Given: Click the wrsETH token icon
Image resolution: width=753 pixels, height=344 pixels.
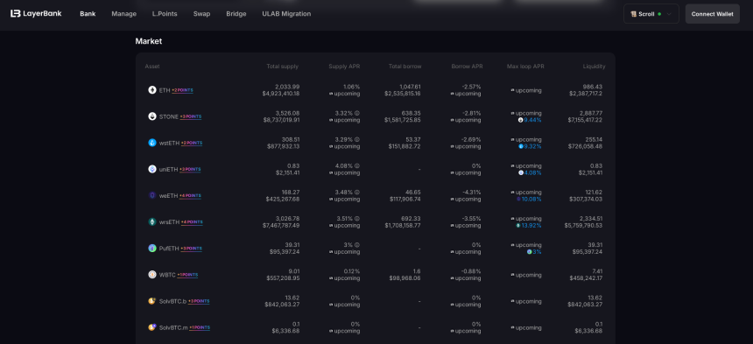Looking at the screenshot, I should pos(152,221).
